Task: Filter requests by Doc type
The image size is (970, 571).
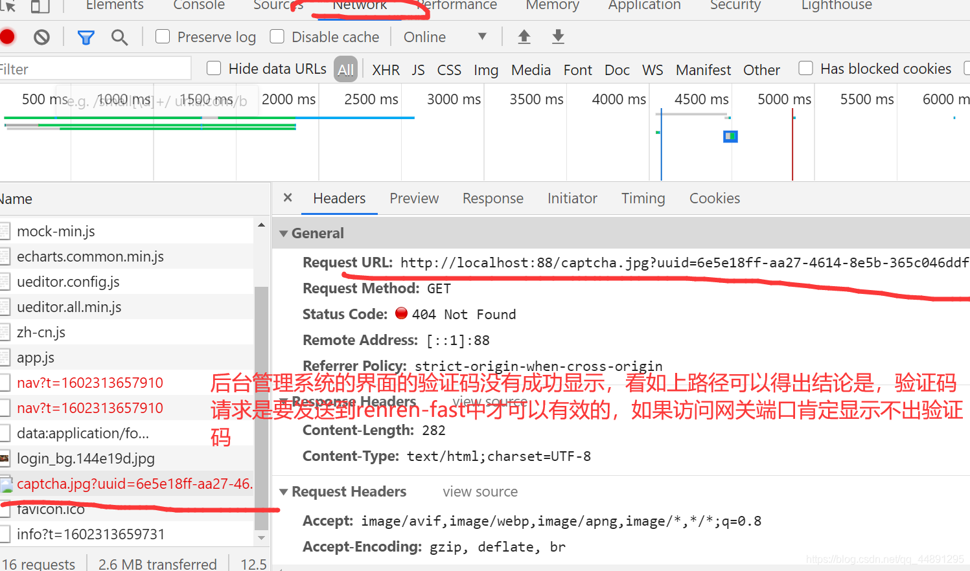Action: click(x=617, y=70)
